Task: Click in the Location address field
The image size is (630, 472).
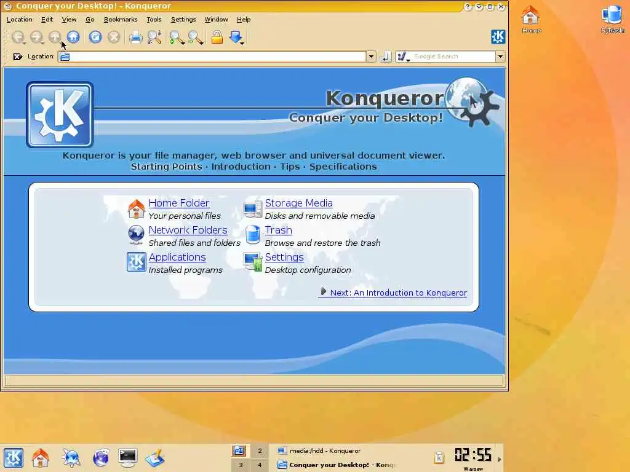Action: tap(212, 57)
